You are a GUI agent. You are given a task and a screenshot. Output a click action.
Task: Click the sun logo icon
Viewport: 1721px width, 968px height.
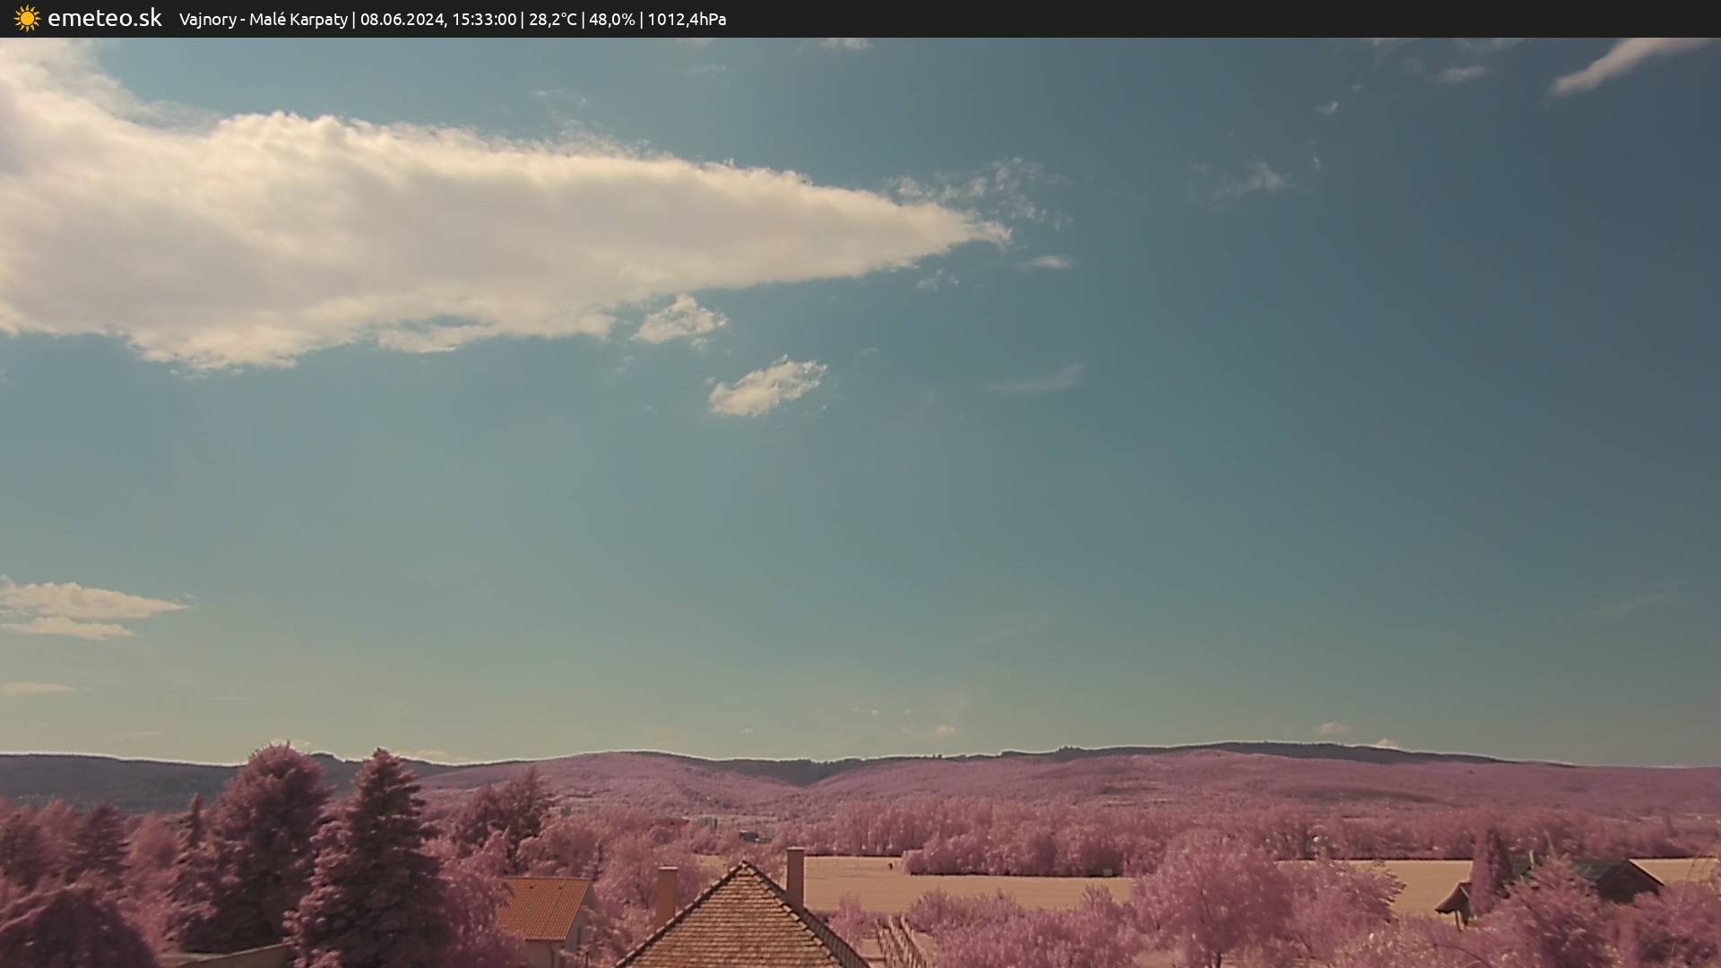[x=27, y=19]
